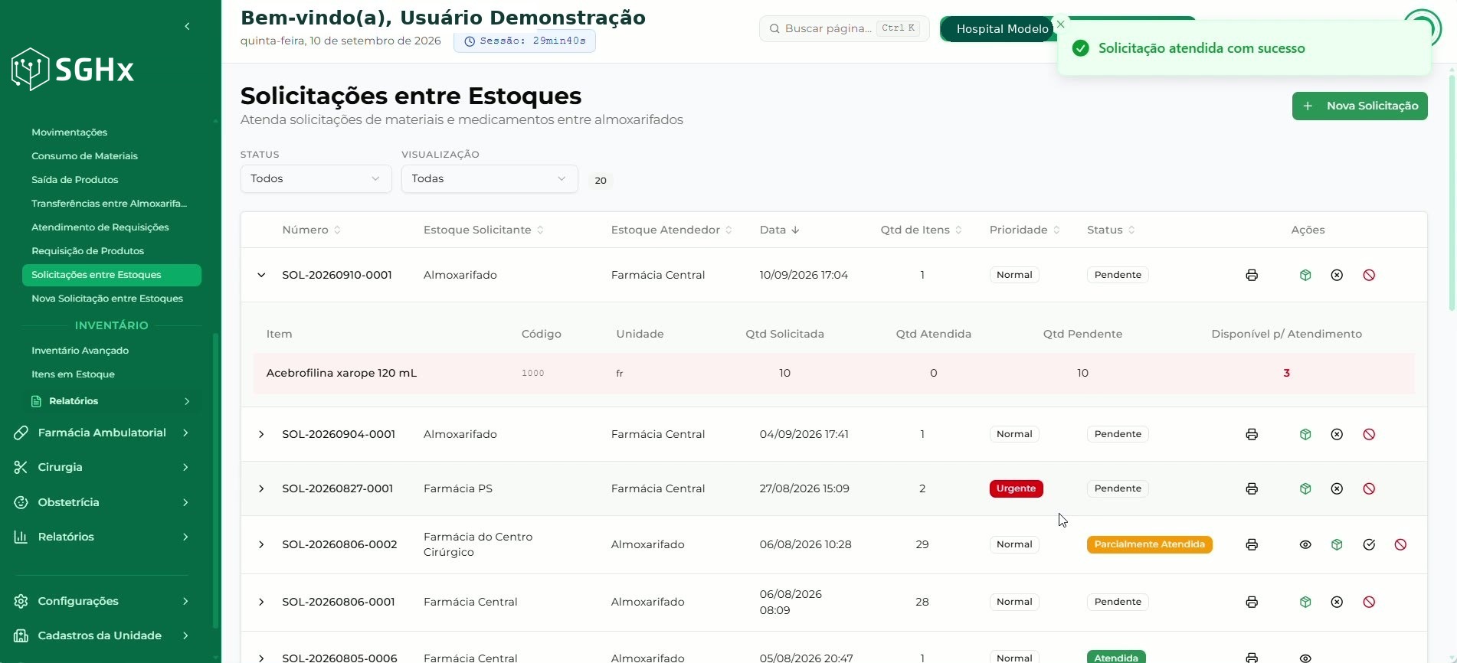
Task: Click the check-circle icon for SOL-20260806-0002
Action: click(x=1369, y=544)
